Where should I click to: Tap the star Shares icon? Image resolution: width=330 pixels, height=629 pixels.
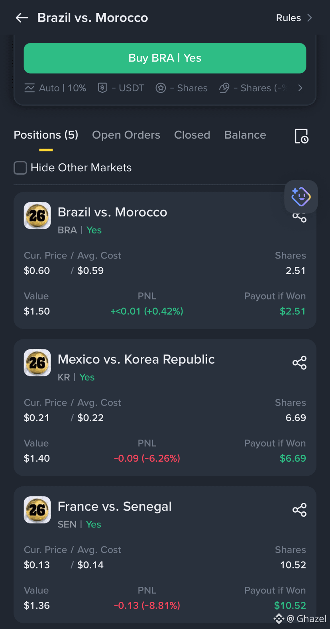pyautogui.click(x=161, y=88)
